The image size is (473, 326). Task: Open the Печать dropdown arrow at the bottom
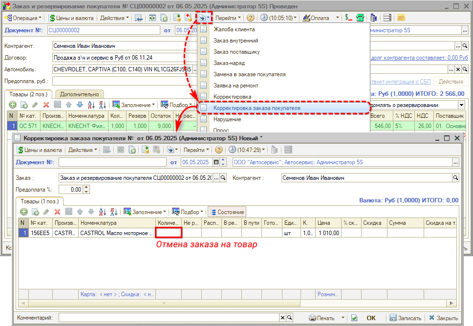343,318
